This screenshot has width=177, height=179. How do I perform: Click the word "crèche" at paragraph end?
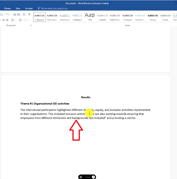coord(131,118)
